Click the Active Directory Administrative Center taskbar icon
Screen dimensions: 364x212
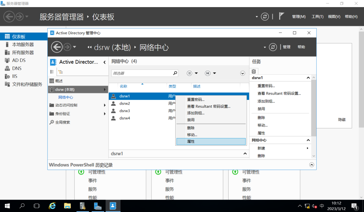coord(113,206)
